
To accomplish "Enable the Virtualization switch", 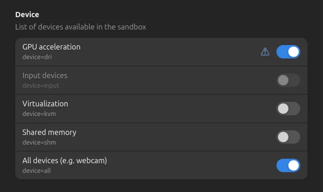I will tap(288, 109).
